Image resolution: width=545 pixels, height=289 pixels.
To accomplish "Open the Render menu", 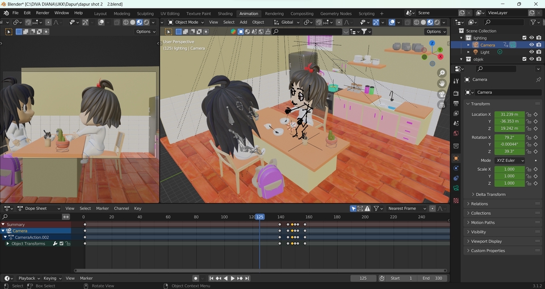I will [43, 13].
